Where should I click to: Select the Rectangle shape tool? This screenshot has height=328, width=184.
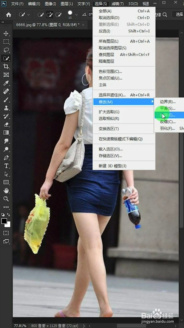pyautogui.click(x=6, y=182)
